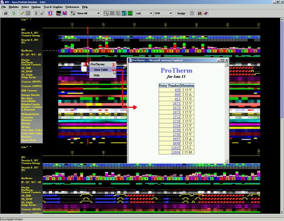This screenshot has width=284, height=221.
Task: Click the Print icon in the toolbar
Action: 6,13
